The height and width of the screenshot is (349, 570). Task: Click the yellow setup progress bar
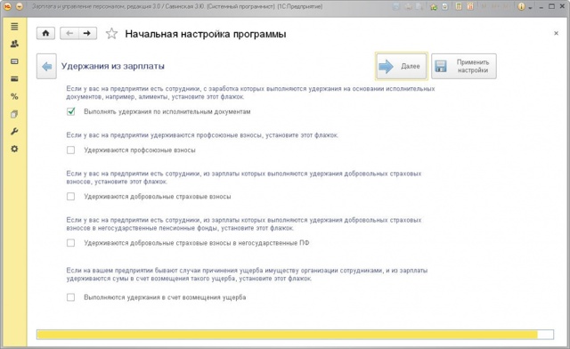point(295,335)
